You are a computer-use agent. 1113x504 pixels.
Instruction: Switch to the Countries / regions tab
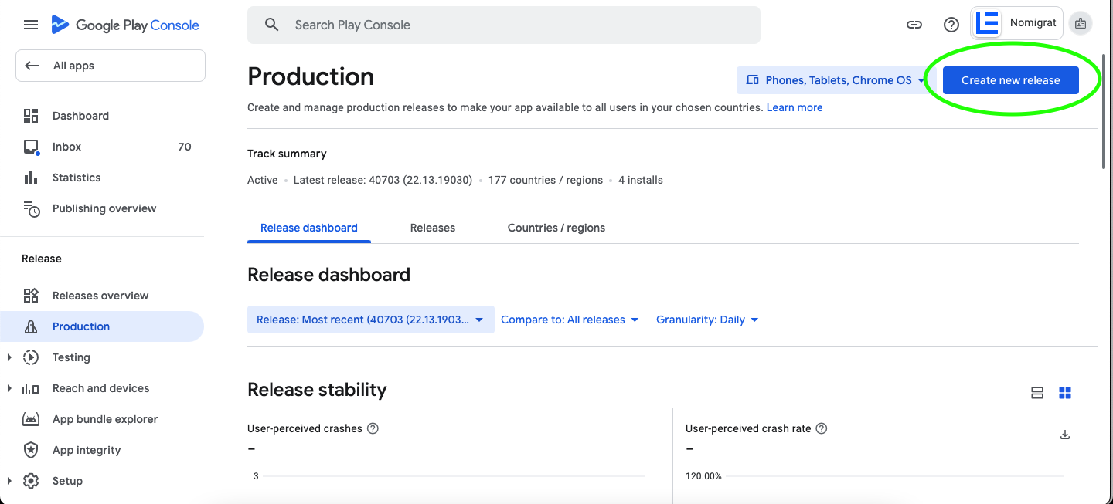tap(556, 228)
